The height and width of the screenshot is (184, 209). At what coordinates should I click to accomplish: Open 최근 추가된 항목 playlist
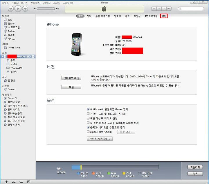[x=16, y=121]
